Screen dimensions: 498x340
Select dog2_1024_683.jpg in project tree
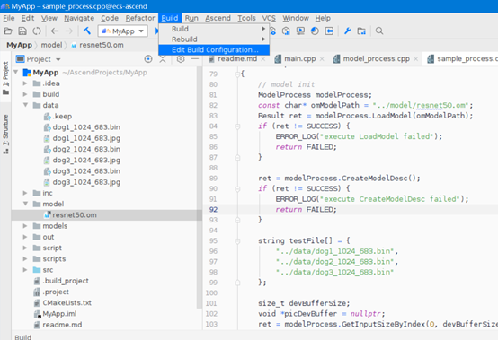[86, 160]
